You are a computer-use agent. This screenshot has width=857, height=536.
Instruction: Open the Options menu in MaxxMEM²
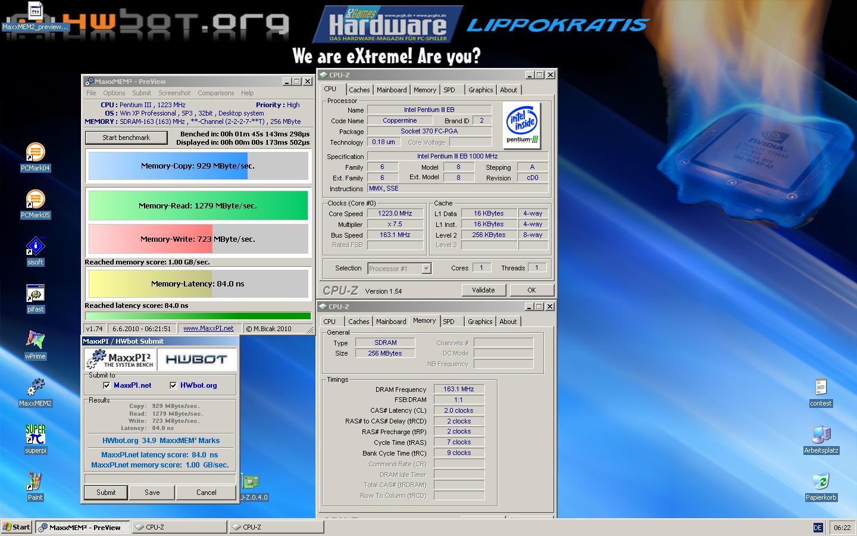click(114, 93)
